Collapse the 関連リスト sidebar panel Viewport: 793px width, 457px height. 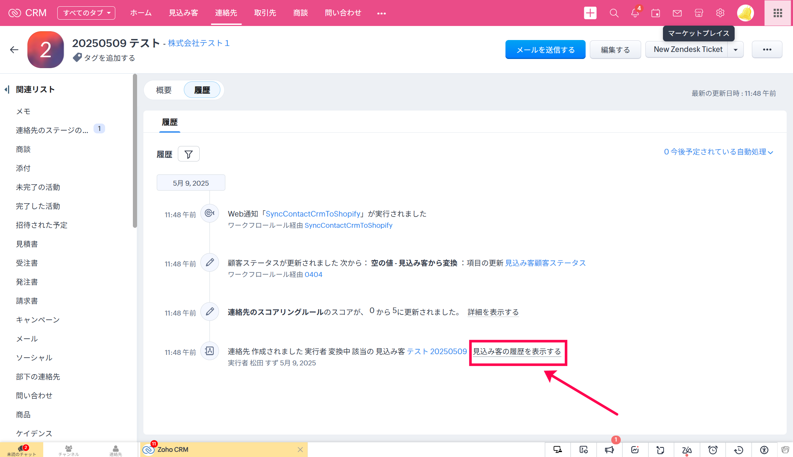(7, 90)
